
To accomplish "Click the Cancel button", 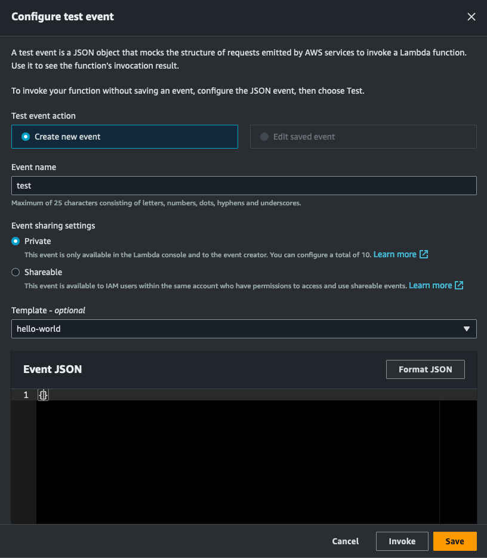I will click(346, 541).
